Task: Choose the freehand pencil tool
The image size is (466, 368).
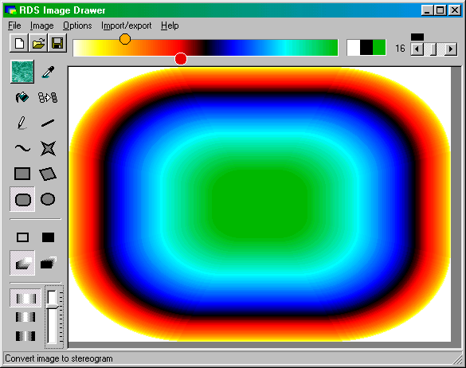Action: click(x=22, y=123)
